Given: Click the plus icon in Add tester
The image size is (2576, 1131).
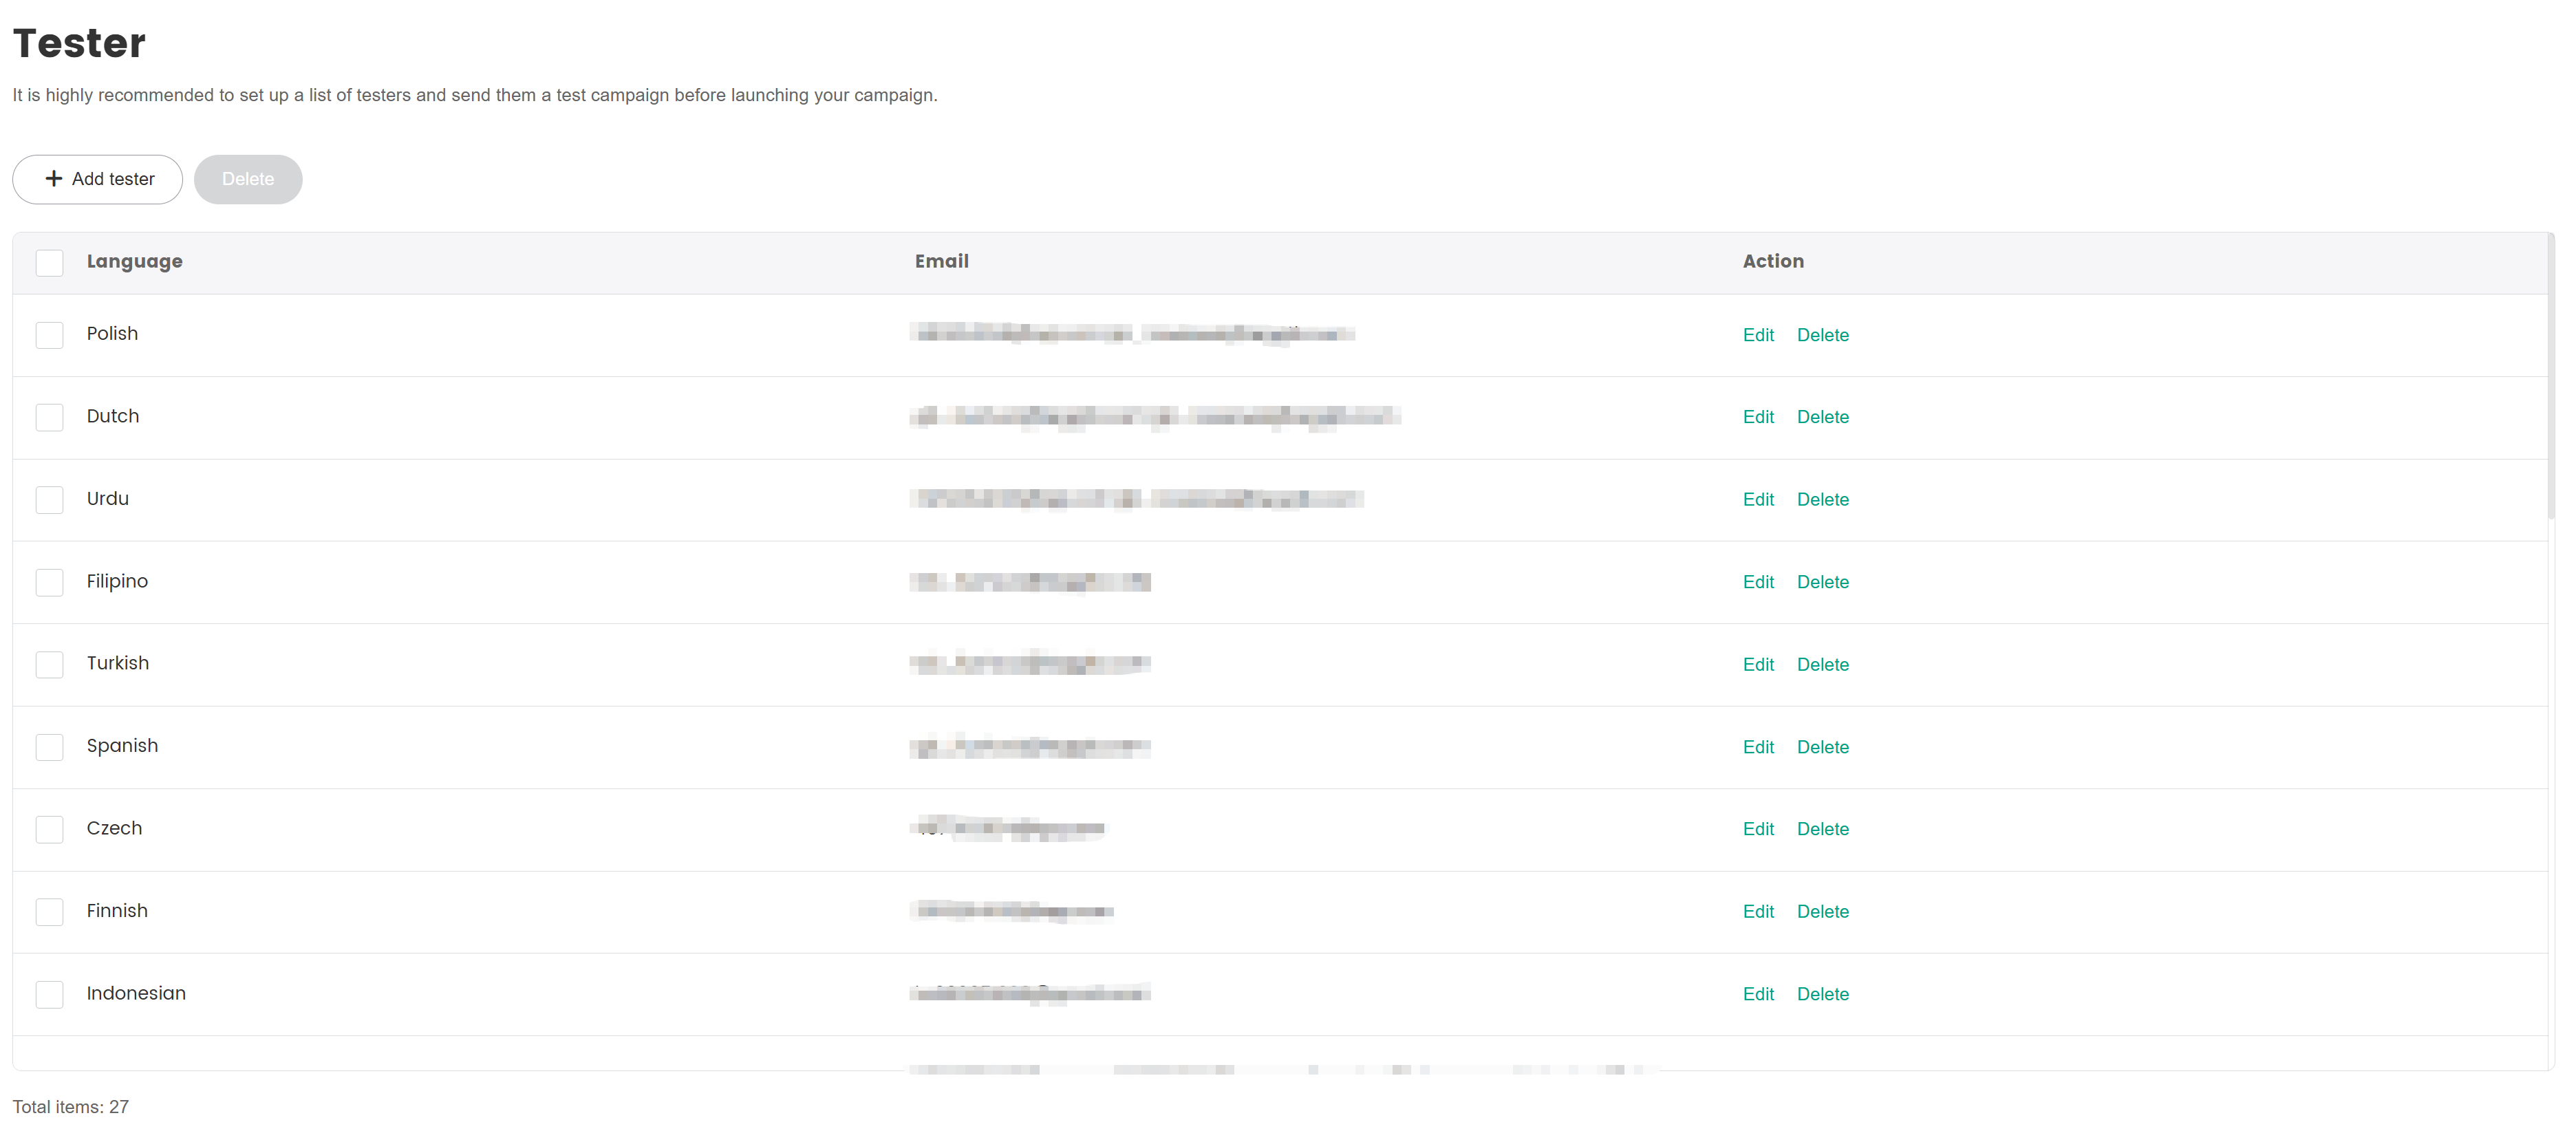Looking at the screenshot, I should coord(54,178).
